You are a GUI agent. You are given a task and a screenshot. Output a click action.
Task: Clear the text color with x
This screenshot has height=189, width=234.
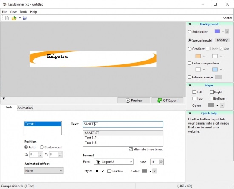(x=155, y=171)
